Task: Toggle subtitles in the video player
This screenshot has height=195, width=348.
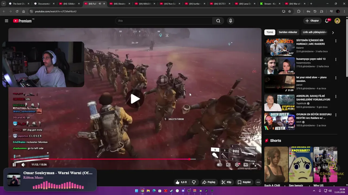Action: (228, 165)
